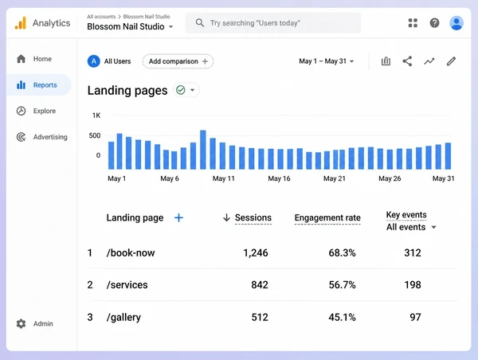Open the insights trend line icon

click(429, 61)
